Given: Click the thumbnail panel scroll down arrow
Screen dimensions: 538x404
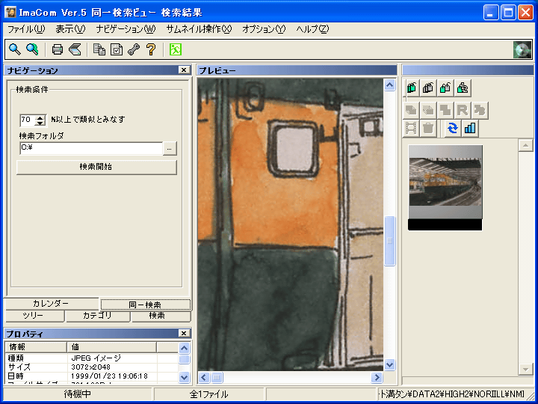Looking at the screenshot, I should 525,370.
